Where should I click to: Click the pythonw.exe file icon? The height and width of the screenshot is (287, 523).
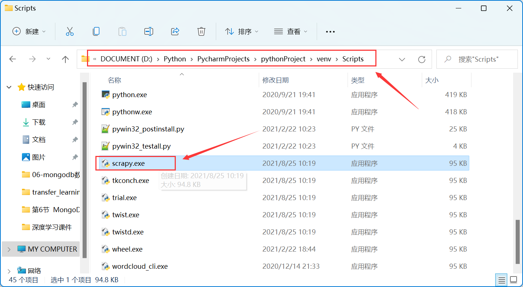(x=106, y=112)
